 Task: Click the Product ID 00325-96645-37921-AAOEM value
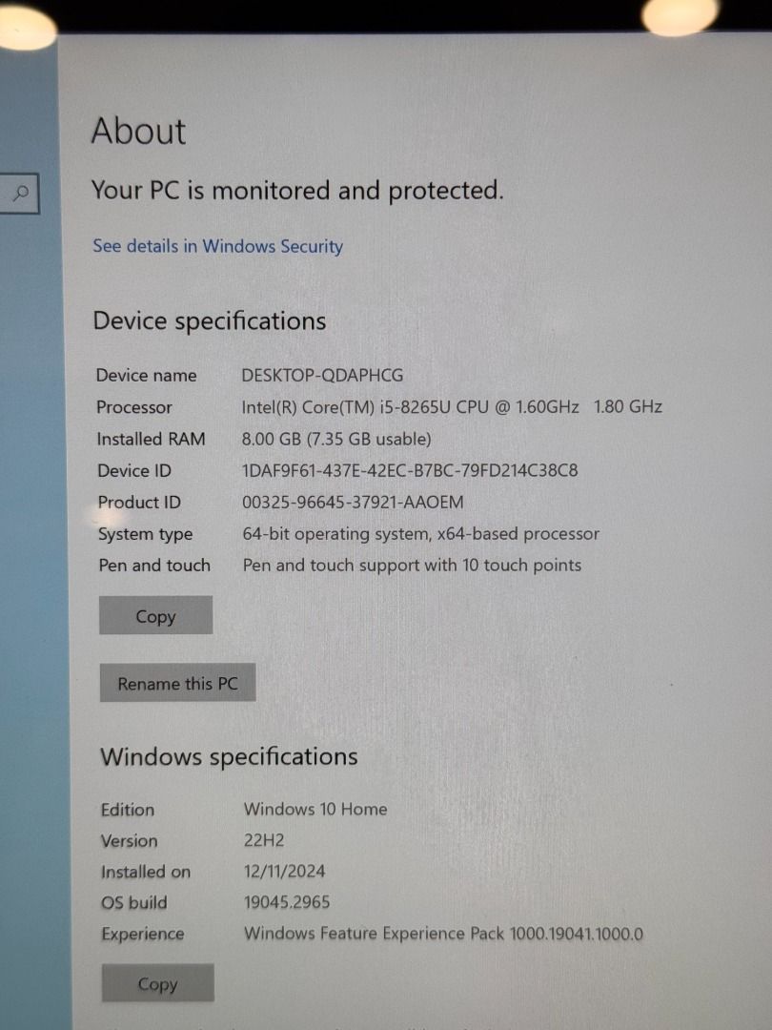pyautogui.click(x=353, y=503)
